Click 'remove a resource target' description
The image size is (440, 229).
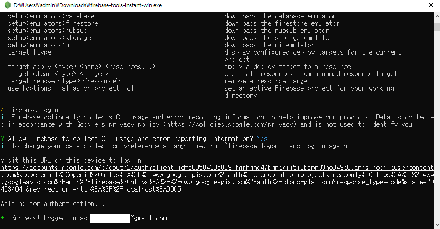[268, 81]
